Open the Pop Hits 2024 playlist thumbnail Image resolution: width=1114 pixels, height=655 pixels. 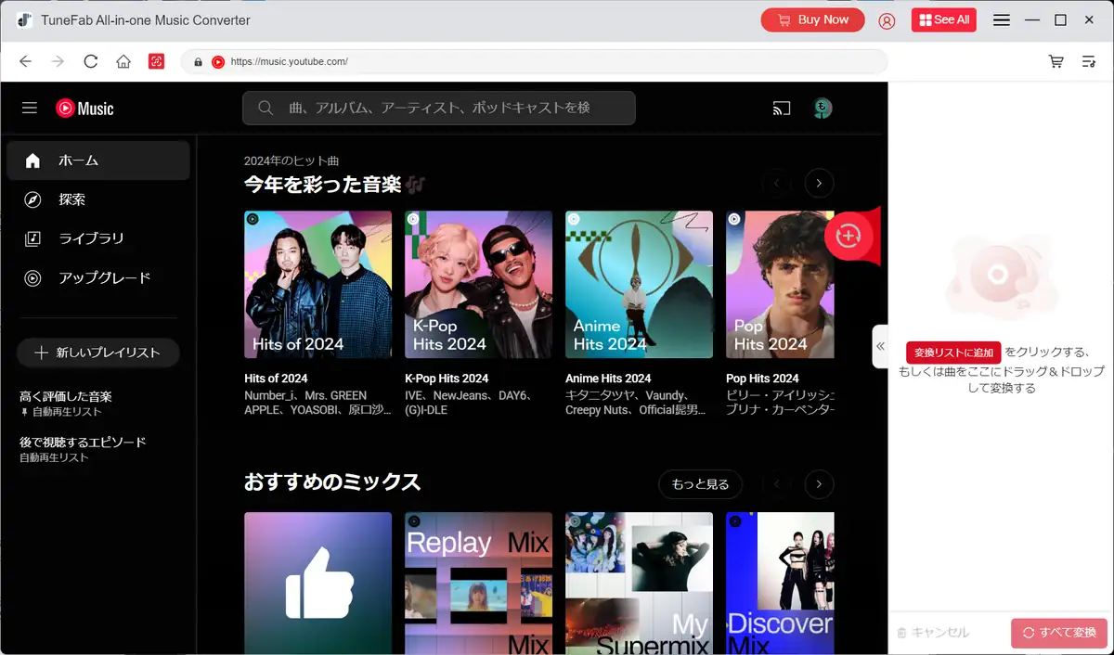[x=780, y=284]
